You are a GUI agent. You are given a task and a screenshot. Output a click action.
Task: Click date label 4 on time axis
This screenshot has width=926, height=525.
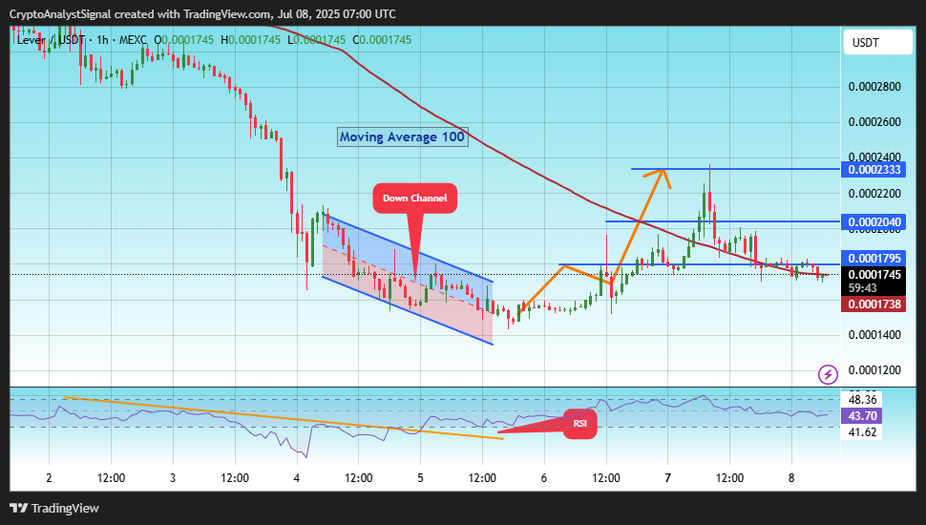(x=297, y=478)
